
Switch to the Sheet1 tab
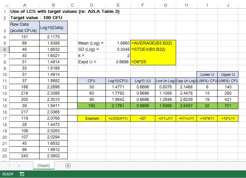(x=43, y=166)
